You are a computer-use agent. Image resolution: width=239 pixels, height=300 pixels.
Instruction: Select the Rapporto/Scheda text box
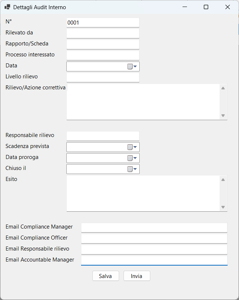[103, 44]
